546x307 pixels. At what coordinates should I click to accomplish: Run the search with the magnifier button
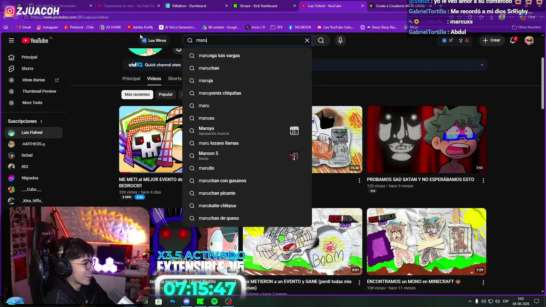coord(321,41)
